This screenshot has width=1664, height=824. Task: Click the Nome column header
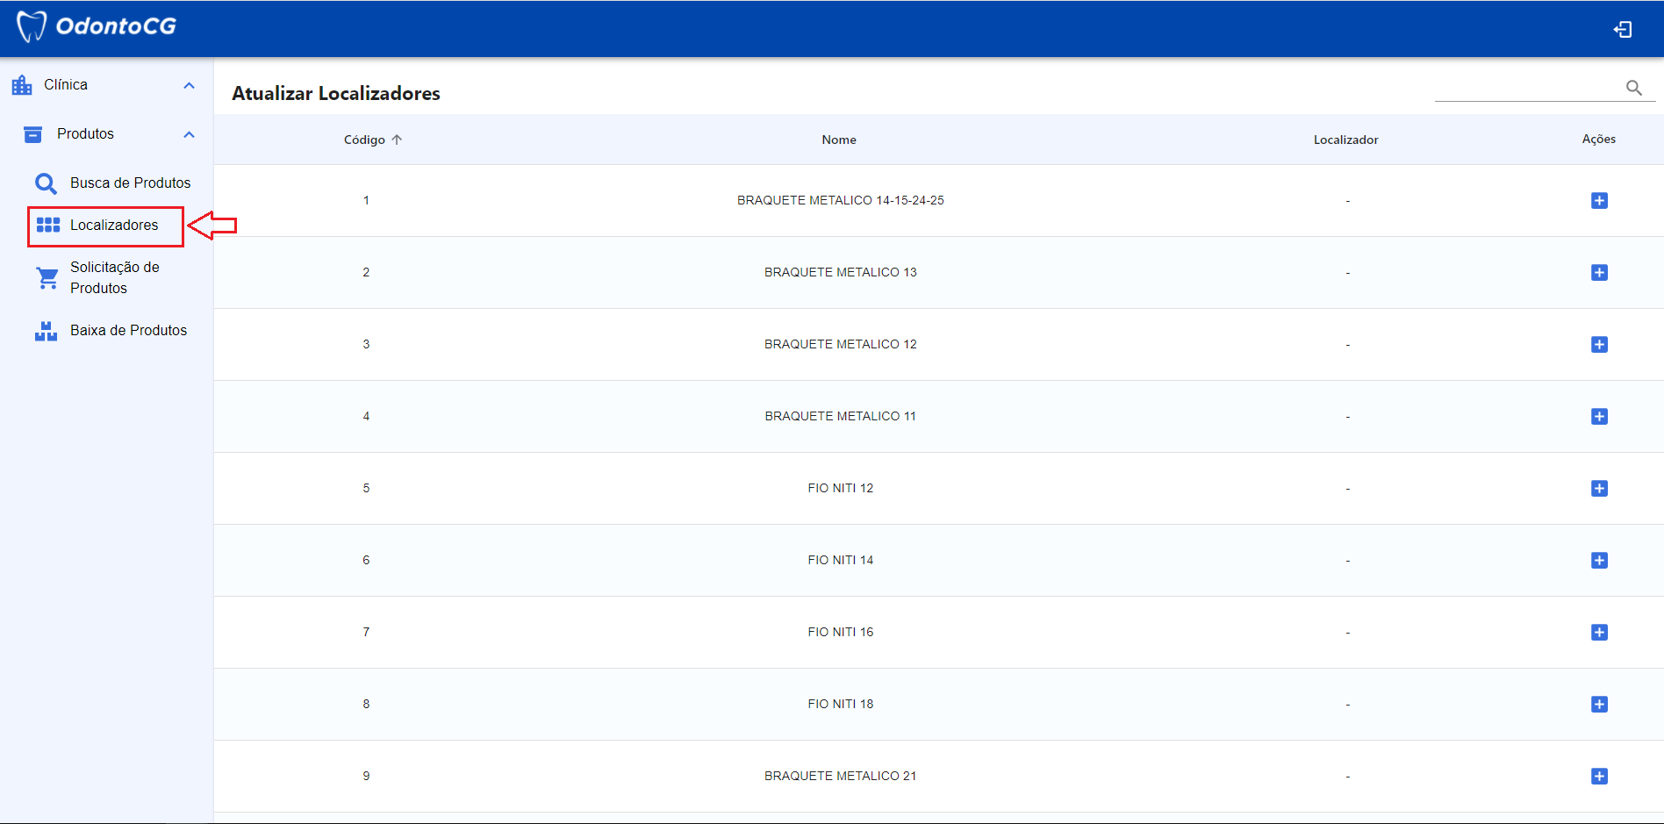click(x=838, y=140)
